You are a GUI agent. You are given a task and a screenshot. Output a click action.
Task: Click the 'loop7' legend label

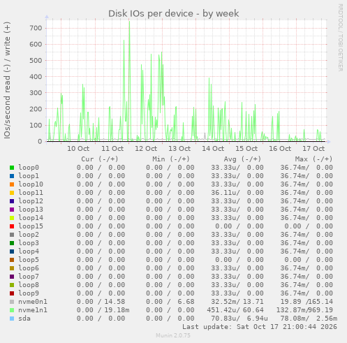coord(29,277)
